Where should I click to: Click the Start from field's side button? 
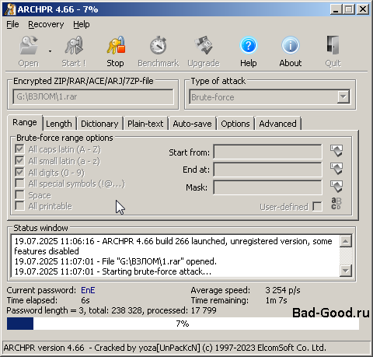[x=336, y=151]
